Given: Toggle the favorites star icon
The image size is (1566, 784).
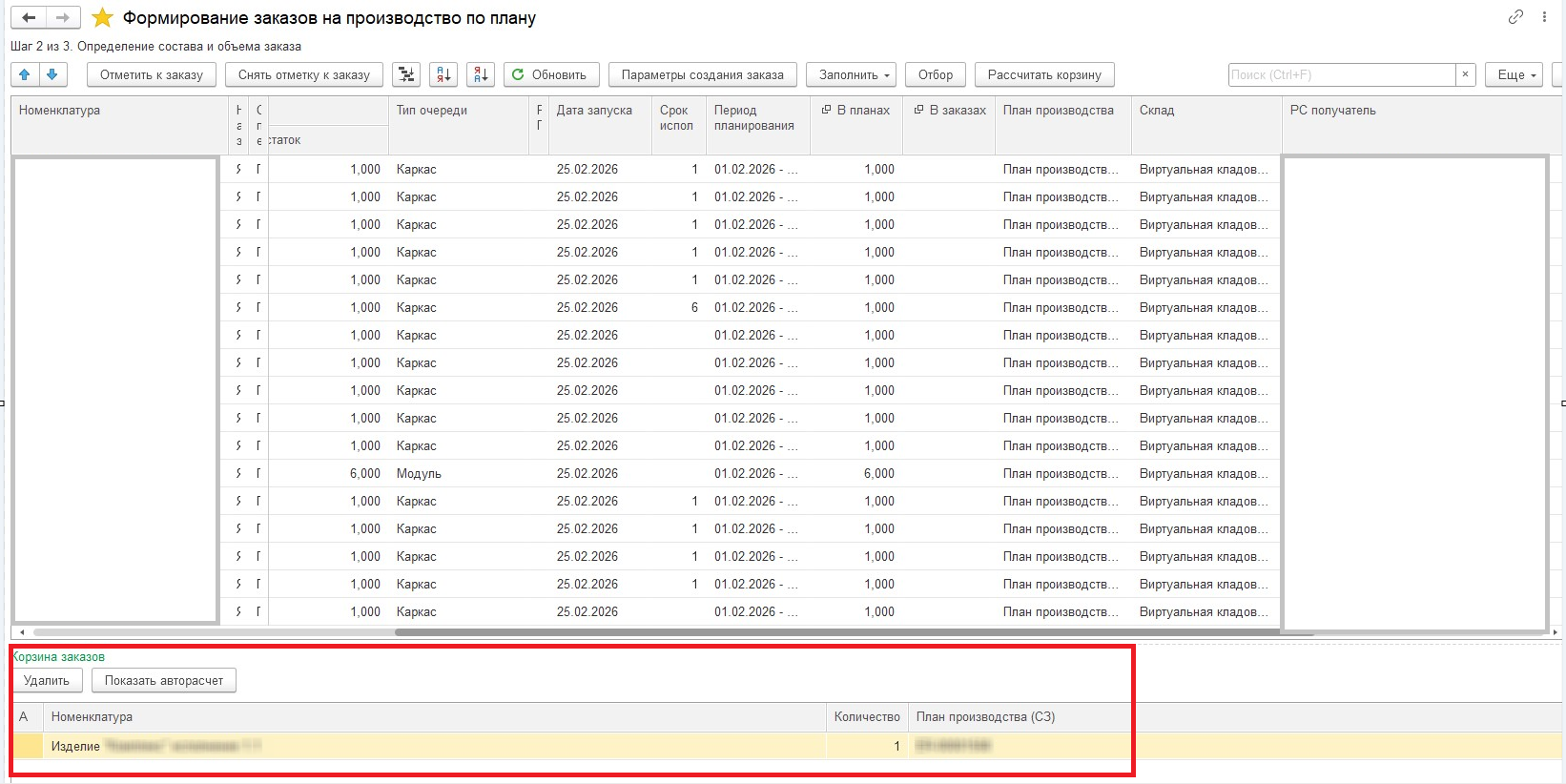Looking at the screenshot, I should pyautogui.click(x=102, y=18).
